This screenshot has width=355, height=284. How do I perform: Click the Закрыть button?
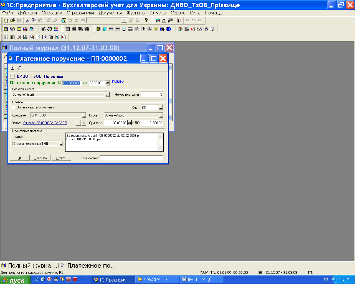(x=40, y=158)
